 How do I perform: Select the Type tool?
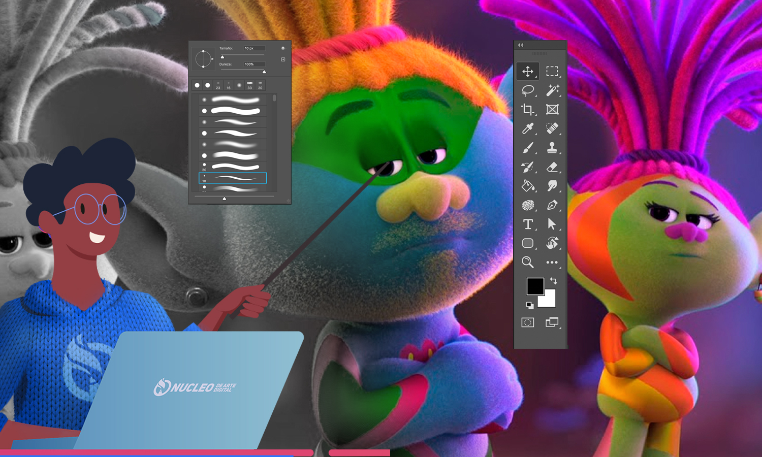point(528,224)
